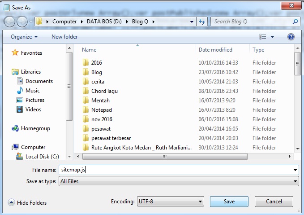Click the Save button

[x=229, y=202]
